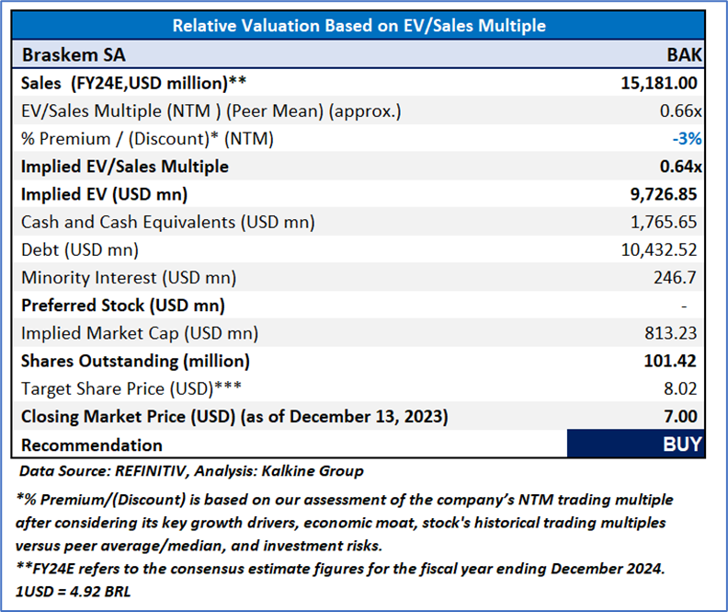Click the '*% Premium/(Discount) is based on' footnote
The image size is (728, 612).
point(344,523)
